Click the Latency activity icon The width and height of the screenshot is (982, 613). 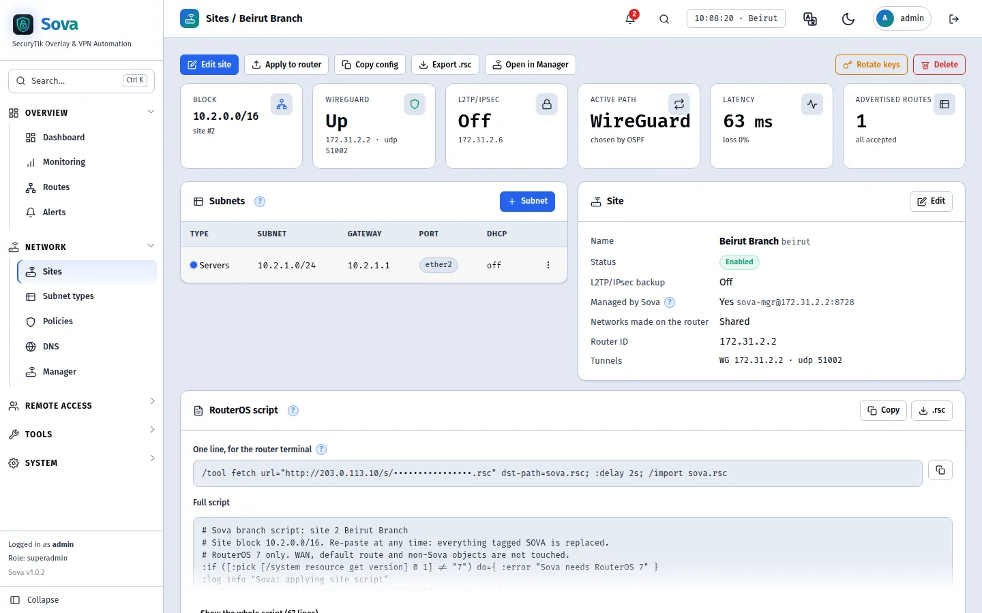[x=812, y=104]
